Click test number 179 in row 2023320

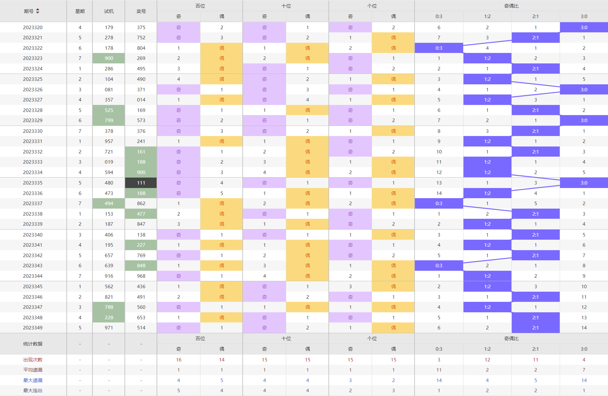(109, 28)
